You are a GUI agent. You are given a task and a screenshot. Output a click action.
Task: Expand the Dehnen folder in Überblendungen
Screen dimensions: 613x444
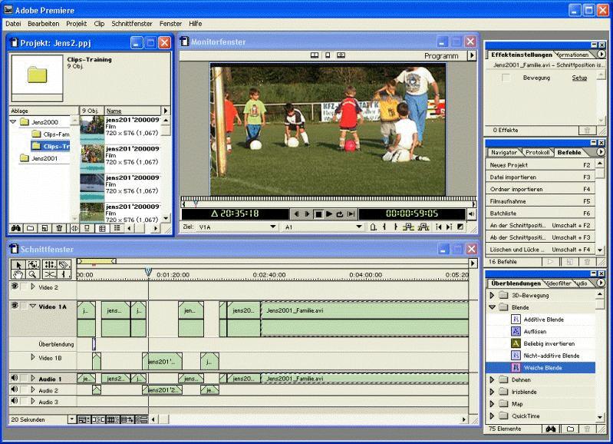click(x=492, y=379)
